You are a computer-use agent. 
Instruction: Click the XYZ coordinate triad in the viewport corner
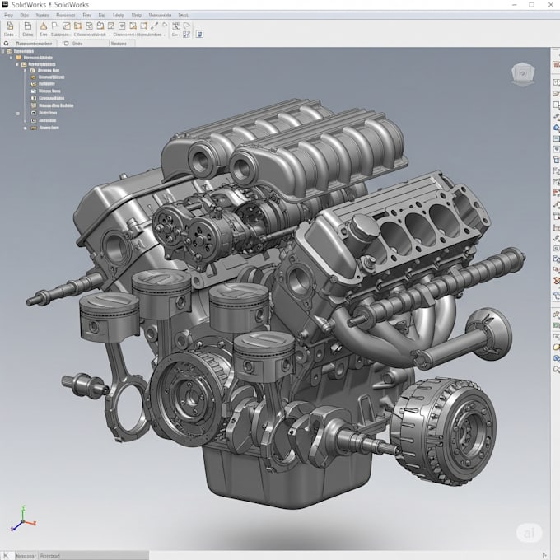21,522
